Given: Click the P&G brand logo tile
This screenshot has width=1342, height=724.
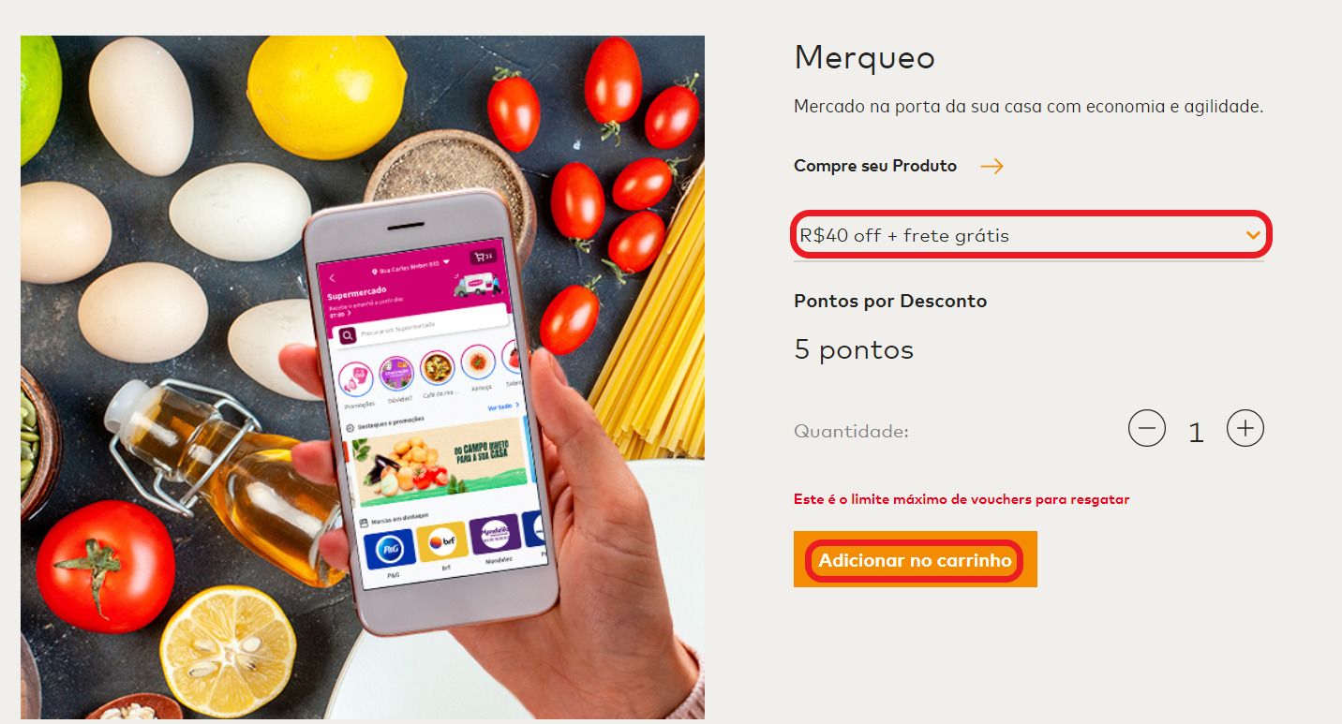Looking at the screenshot, I should (x=388, y=546).
